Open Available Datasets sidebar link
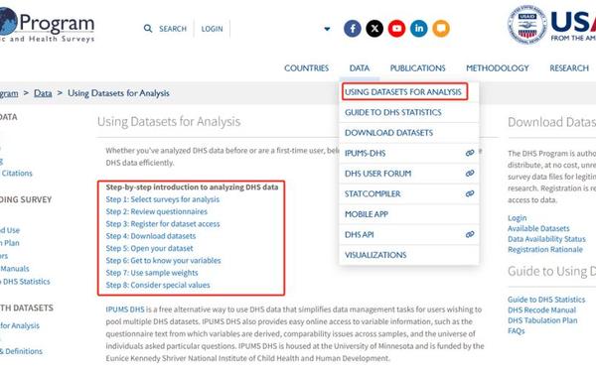 point(538,228)
